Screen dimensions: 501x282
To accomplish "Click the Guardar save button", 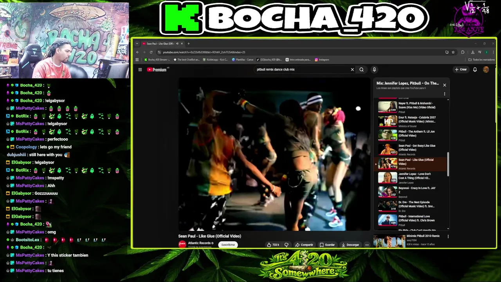I will (x=327, y=245).
